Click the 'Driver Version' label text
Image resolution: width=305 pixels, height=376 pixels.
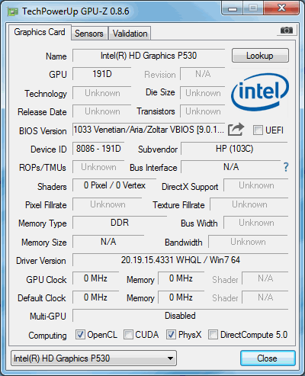click(x=41, y=261)
